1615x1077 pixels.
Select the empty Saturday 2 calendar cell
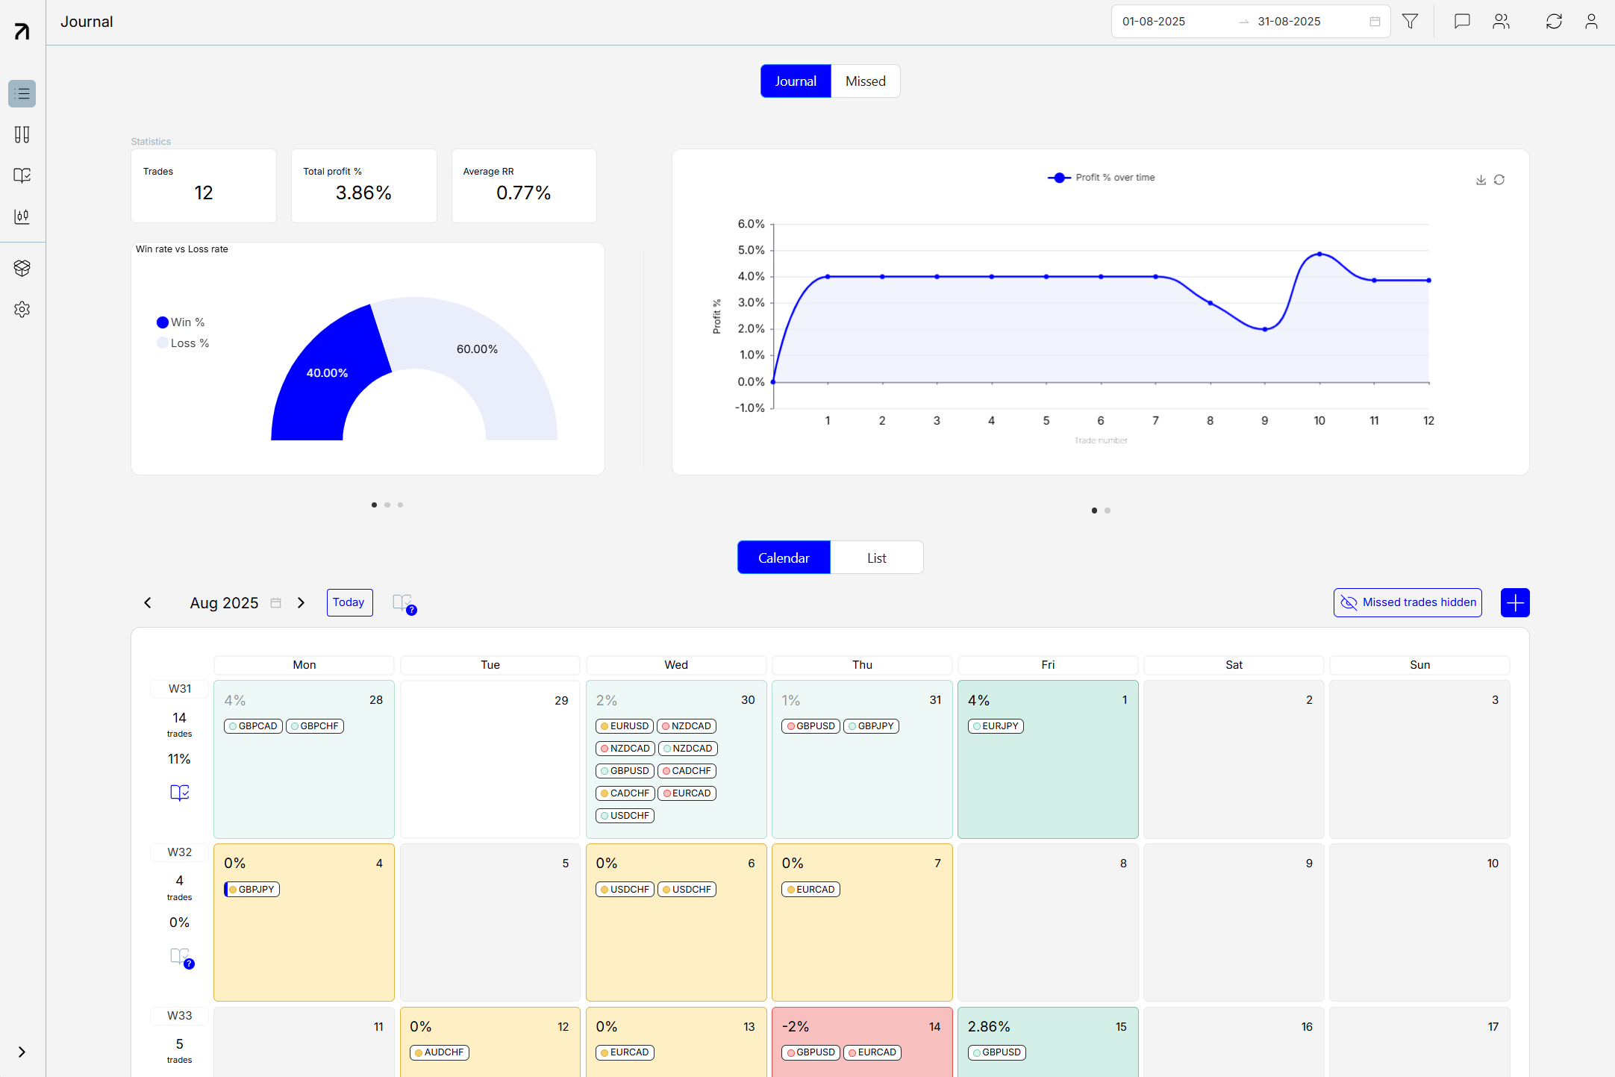tap(1234, 759)
